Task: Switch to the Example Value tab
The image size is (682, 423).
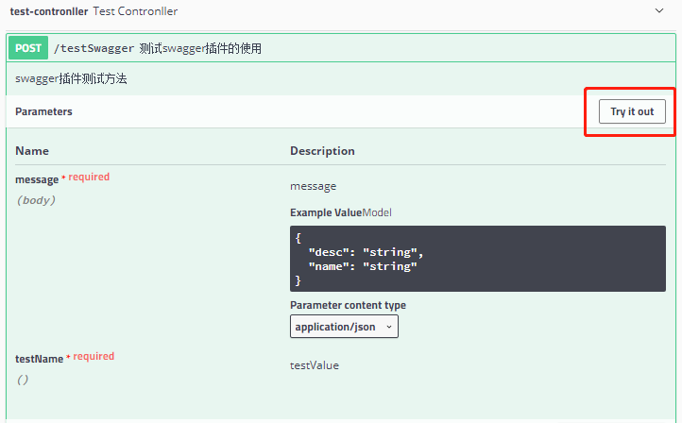Action: click(x=326, y=212)
